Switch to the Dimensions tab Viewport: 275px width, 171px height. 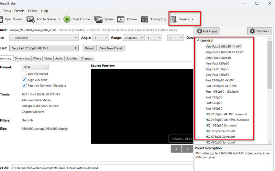tap(22, 58)
